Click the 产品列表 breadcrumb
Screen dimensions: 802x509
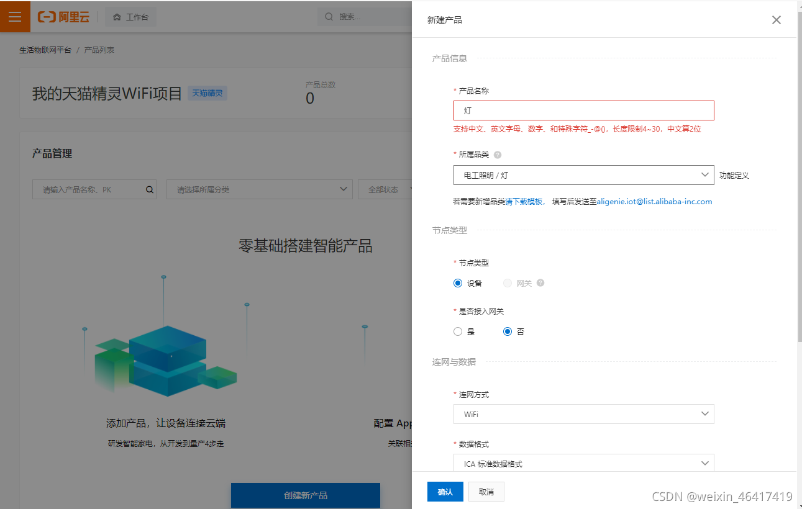point(99,50)
